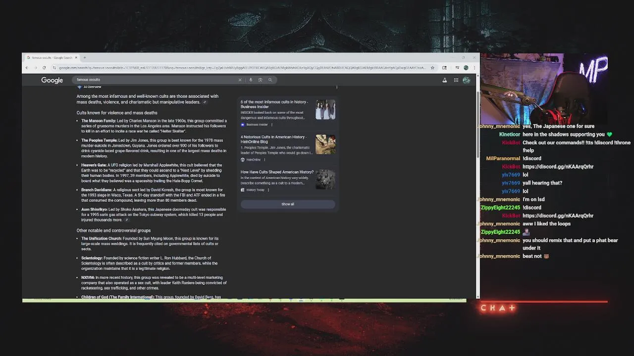
Task: Click the AI Overview sparkle label
Action: click(89, 87)
